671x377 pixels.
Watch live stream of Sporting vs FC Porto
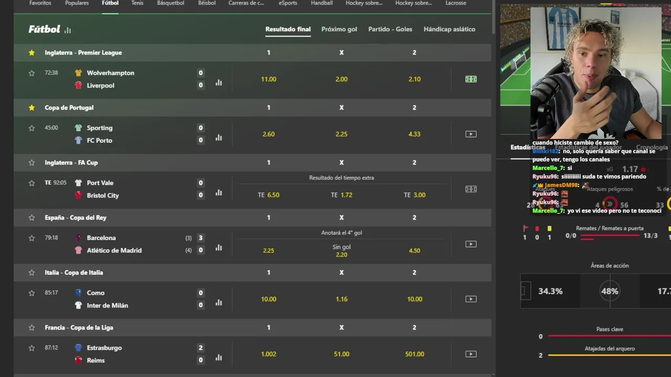pos(471,134)
